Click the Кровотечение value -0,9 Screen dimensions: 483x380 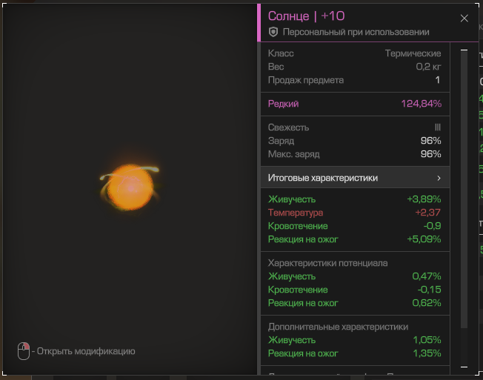pos(432,226)
